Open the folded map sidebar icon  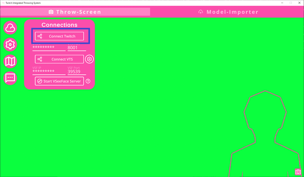coord(10,61)
